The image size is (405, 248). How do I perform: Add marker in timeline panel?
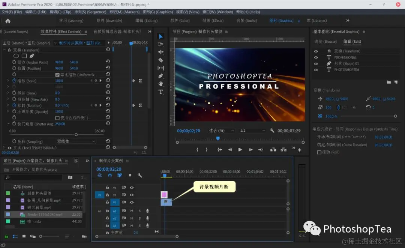[x=130, y=176]
